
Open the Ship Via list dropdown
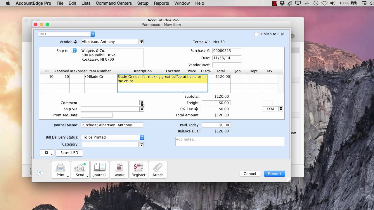pyautogui.click(x=142, y=109)
